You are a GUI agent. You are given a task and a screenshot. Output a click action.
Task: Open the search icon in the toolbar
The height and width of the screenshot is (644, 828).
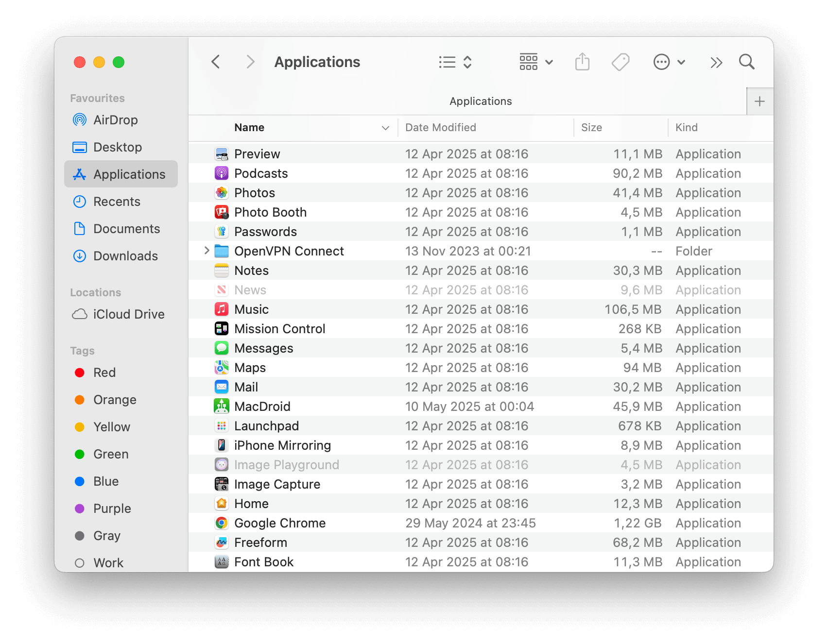click(x=746, y=62)
